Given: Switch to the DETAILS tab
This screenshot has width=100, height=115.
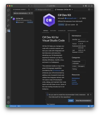Looking at the screenshot, I should (x=46, y=31).
